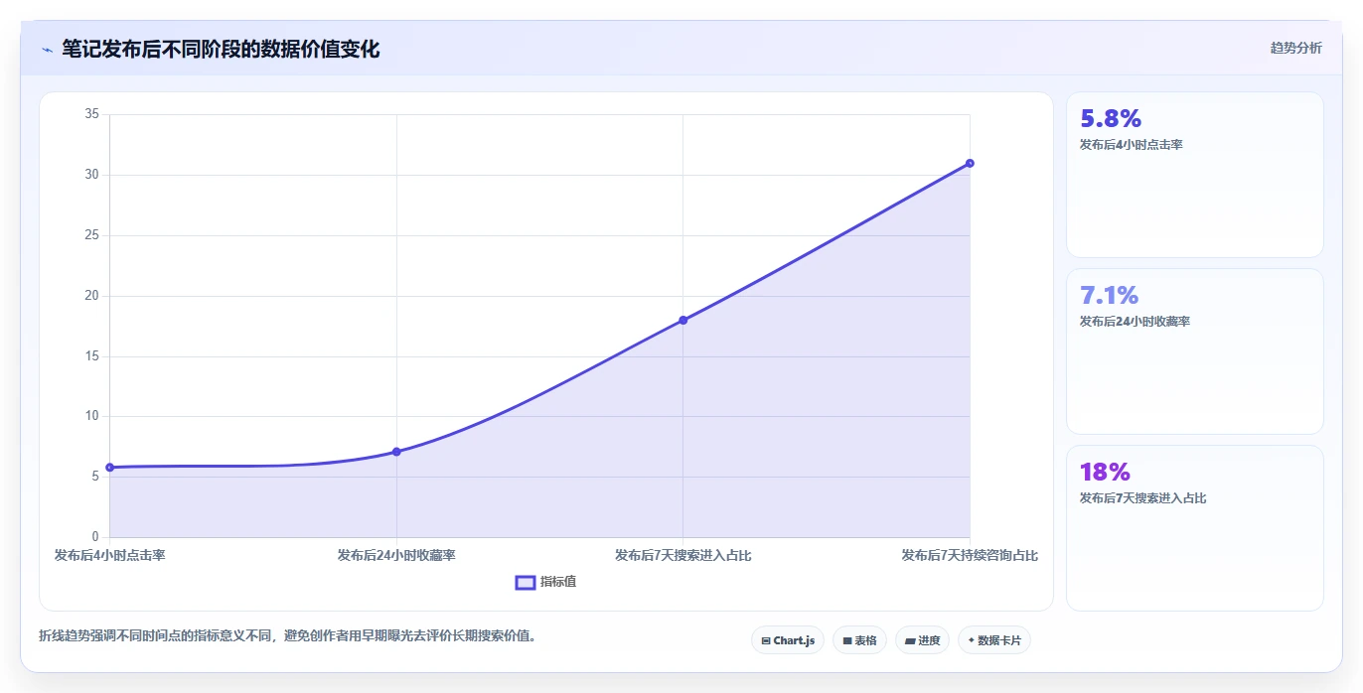Click the y-axis value 35
Viewport: 1363px width, 693px height.
(91, 114)
